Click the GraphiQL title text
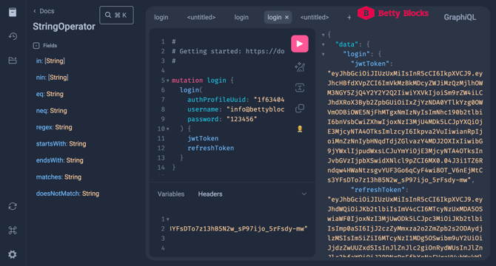Viewport: 496px width, 266px height. point(460,17)
